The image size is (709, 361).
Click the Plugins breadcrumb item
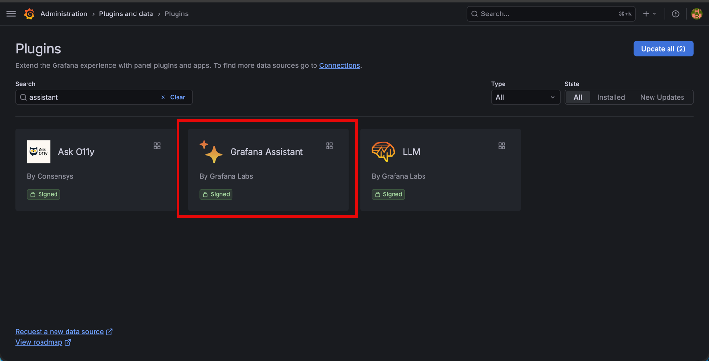tap(177, 14)
